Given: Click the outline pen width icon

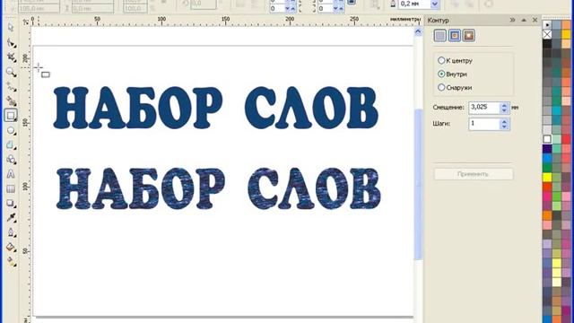Looking at the screenshot, I should click(x=393, y=4).
